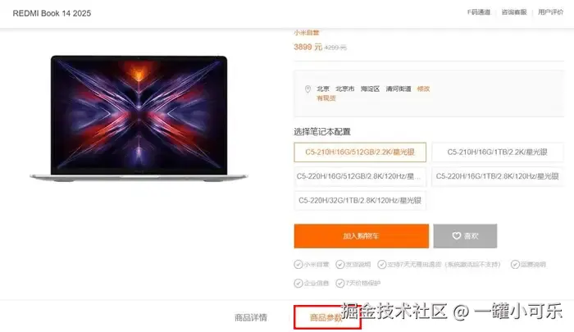This screenshot has width=574, height=332.
Task: Select C5-210H/16G/1TB/2.2K configuration
Action: (x=498, y=152)
